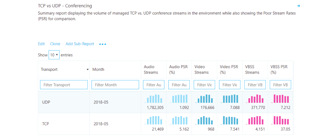This screenshot has height=140, width=336.
Task: Click the VBSS PSR filter box
Action: point(280,85)
